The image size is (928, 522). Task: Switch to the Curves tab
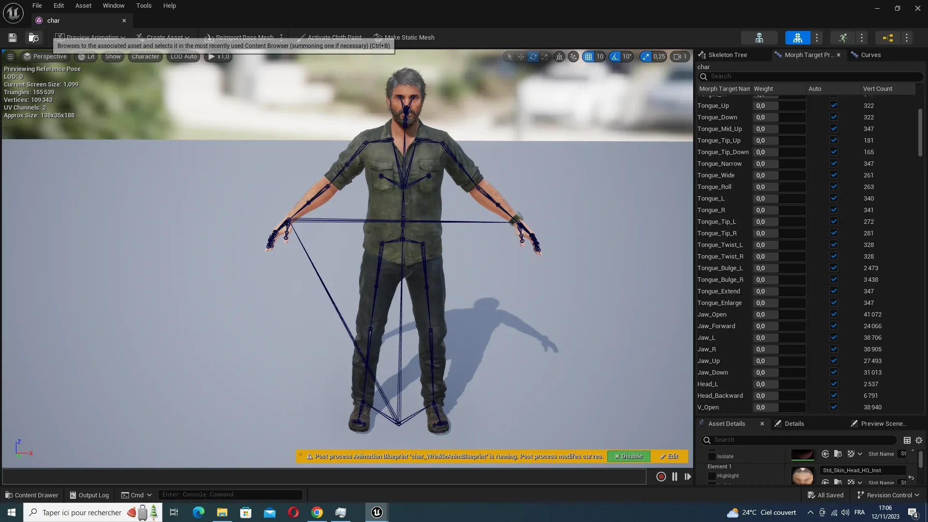click(870, 55)
